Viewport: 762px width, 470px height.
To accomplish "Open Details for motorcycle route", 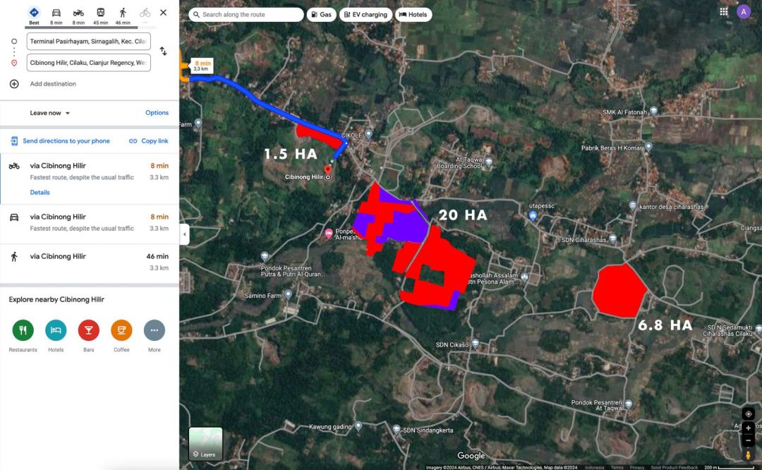I will pyautogui.click(x=40, y=193).
